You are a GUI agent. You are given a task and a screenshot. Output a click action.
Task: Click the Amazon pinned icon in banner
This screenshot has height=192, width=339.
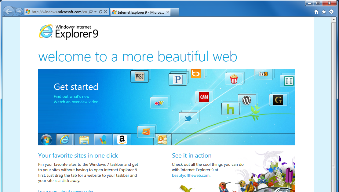coord(122,140)
